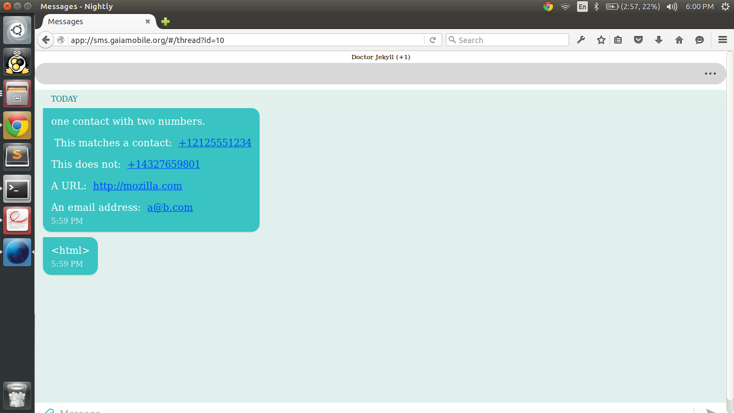
Task: Open phone link +12125551234
Action: (215, 143)
